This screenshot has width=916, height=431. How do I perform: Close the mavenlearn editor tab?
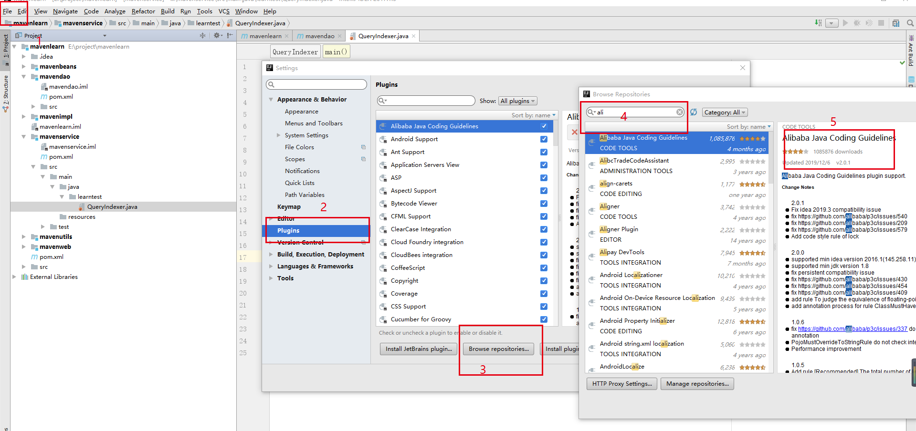coord(286,36)
